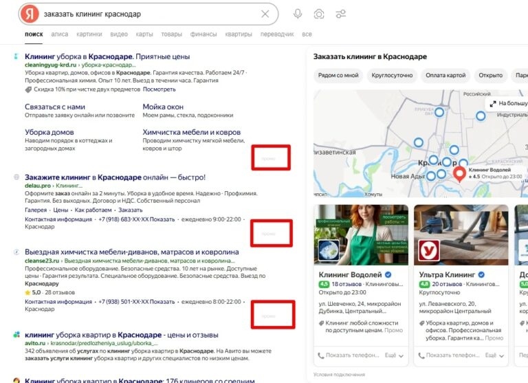Viewport: 528px width, 383px height.
Task: Open 'Закажите клининг в Краснодаре онлайн' result
Action: (x=115, y=177)
